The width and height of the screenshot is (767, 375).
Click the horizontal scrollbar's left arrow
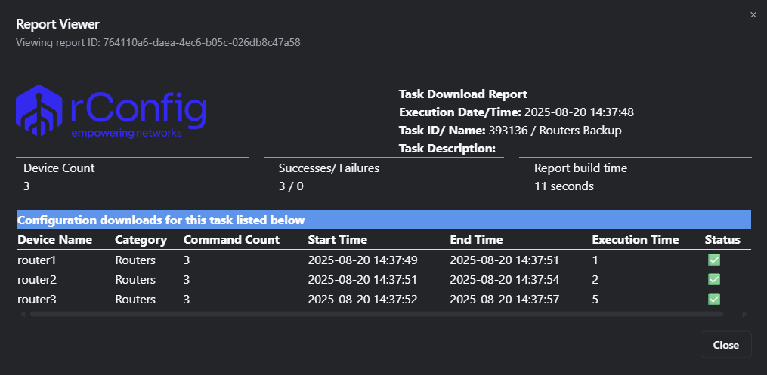pos(23,314)
